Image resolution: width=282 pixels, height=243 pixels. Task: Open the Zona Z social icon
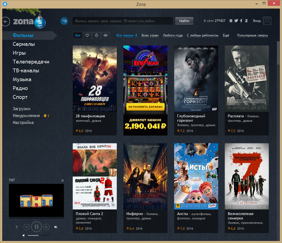coord(246,21)
